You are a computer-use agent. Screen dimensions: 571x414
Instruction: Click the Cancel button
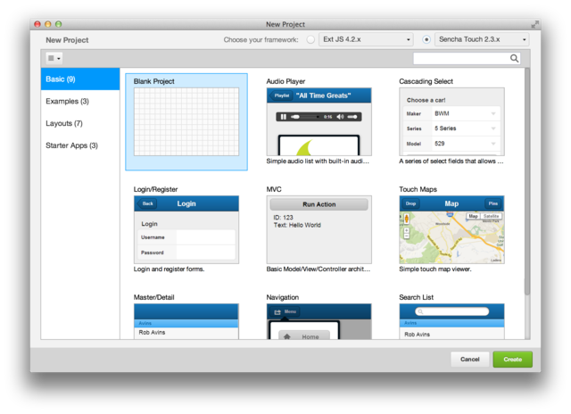[x=469, y=360]
